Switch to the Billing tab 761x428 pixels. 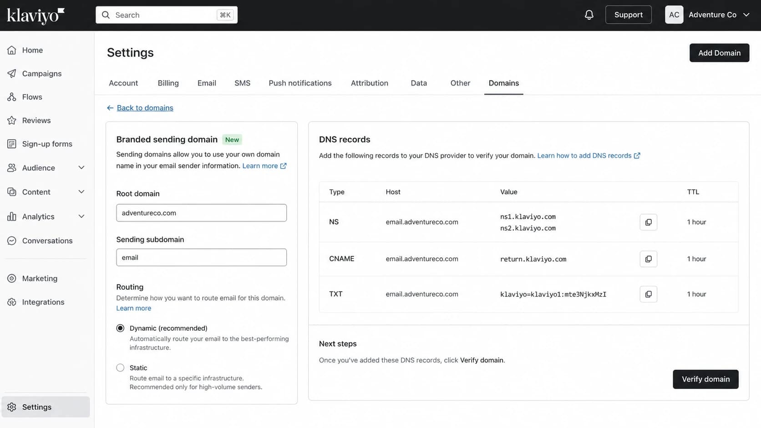click(x=168, y=83)
